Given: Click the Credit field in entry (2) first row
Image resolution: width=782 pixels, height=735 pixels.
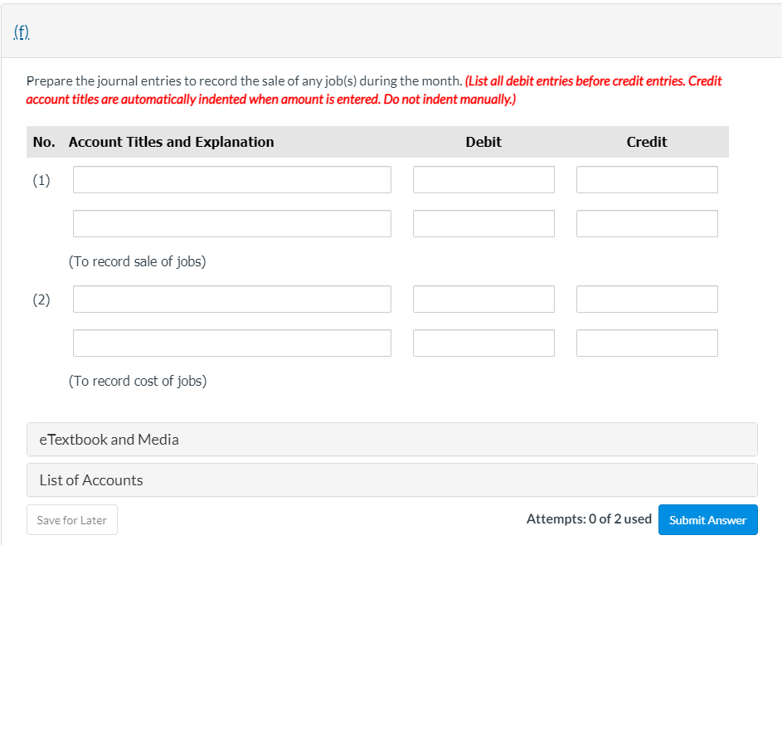Looking at the screenshot, I should (x=647, y=299).
